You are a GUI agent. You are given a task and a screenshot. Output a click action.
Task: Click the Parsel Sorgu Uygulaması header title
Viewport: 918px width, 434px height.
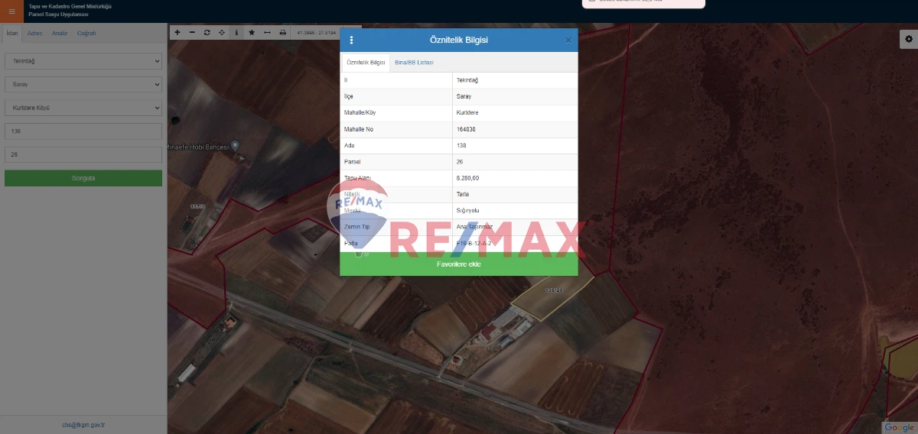[x=59, y=15]
